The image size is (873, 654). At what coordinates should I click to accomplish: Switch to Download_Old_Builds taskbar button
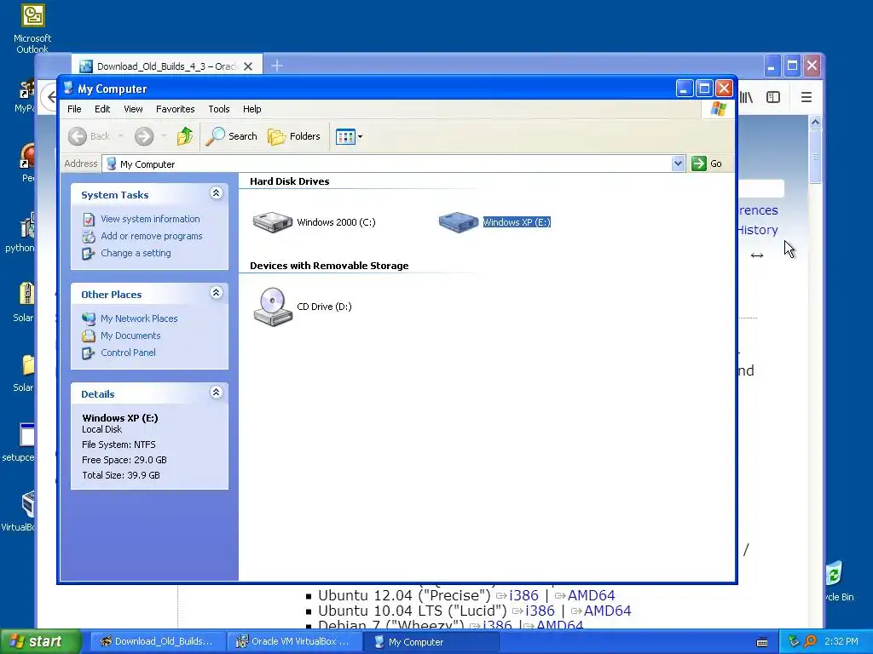pyautogui.click(x=158, y=642)
